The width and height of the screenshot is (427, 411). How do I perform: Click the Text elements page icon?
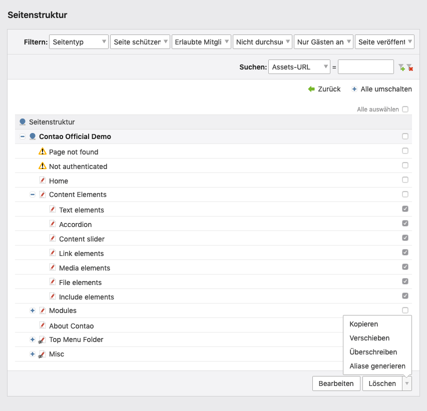tap(53, 209)
